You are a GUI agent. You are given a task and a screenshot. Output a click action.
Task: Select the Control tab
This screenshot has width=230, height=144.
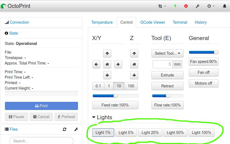(x=126, y=22)
